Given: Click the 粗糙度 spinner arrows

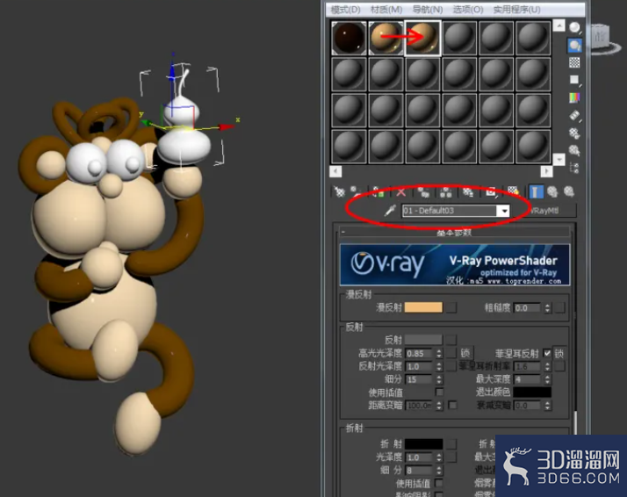Looking at the screenshot, I should [x=547, y=308].
